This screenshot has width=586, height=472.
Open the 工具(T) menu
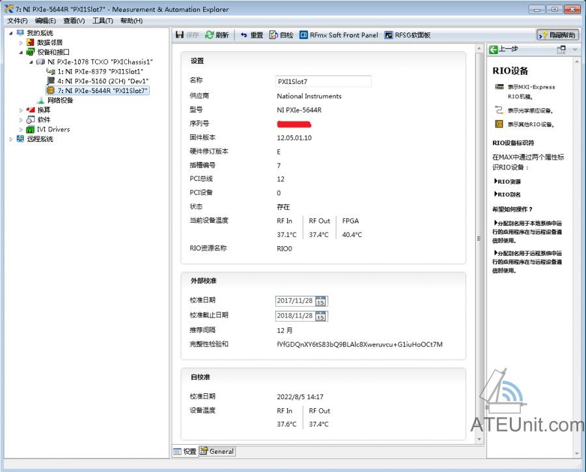click(102, 21)
